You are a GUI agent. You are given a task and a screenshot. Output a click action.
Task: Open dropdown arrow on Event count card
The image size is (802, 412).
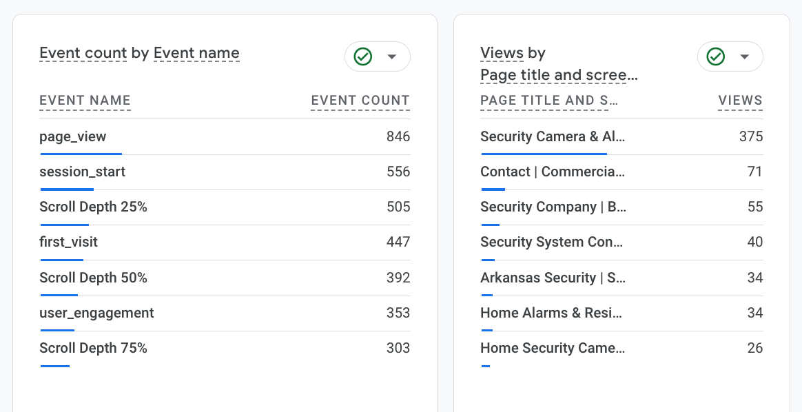tap(392, 56)
